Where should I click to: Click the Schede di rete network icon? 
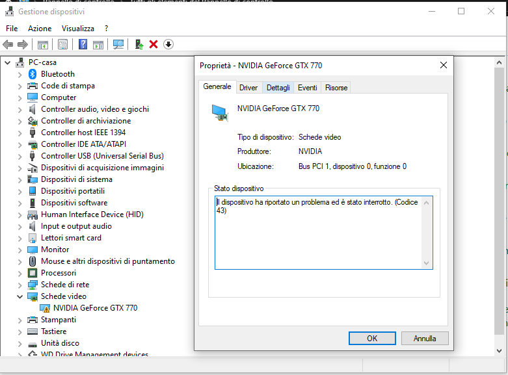(33, 285)
